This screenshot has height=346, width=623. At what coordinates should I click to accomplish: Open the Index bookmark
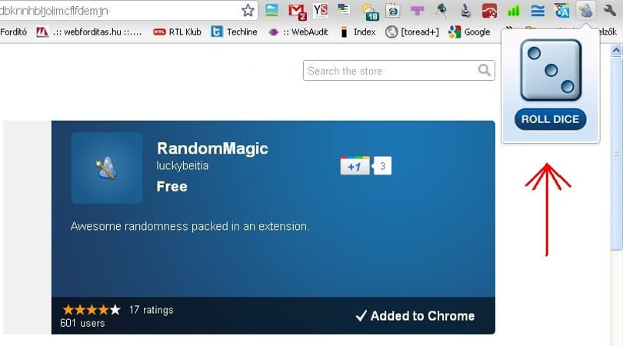pyautogui.click(x=358, y=32)
